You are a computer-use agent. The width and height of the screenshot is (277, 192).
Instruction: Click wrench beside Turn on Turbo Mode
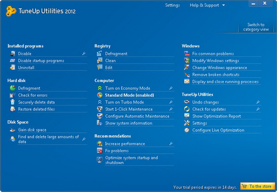click(171, 102)
